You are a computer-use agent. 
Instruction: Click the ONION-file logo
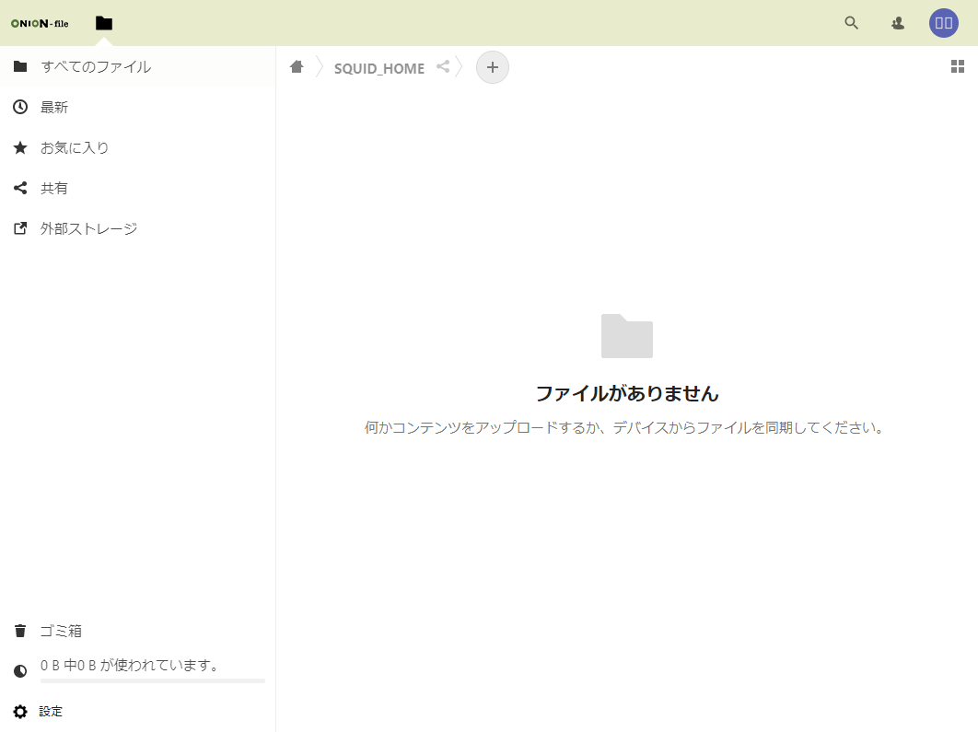coord(40,23)
